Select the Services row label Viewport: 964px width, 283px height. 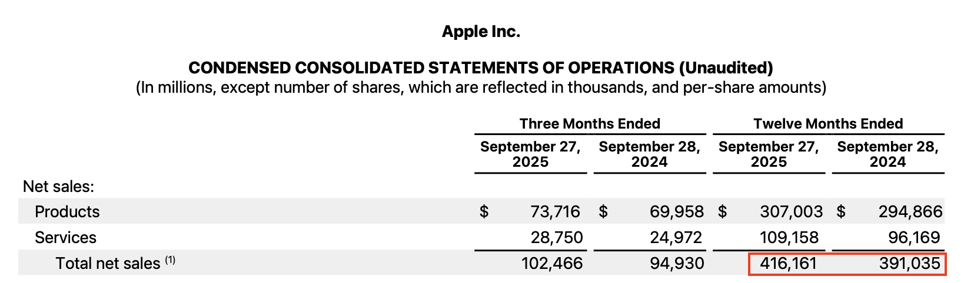click(65, 238)
